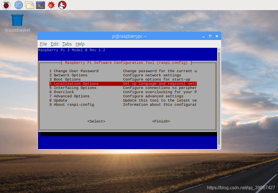Open the Wolfram wolf icon
The width and height of the screenshot is (278, 193).
click(62, 5)
